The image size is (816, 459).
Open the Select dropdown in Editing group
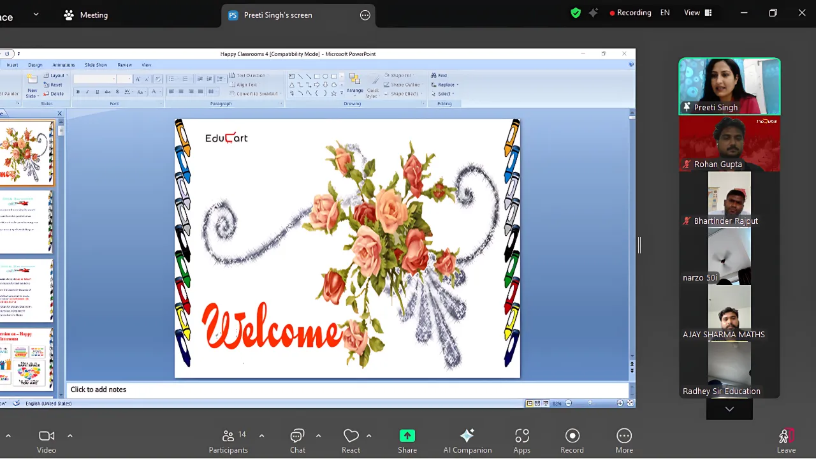click(x=442, y=94)
